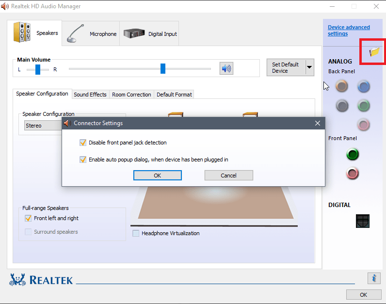
Task: Open the Sound Effects tab
Action: (90, 95)
